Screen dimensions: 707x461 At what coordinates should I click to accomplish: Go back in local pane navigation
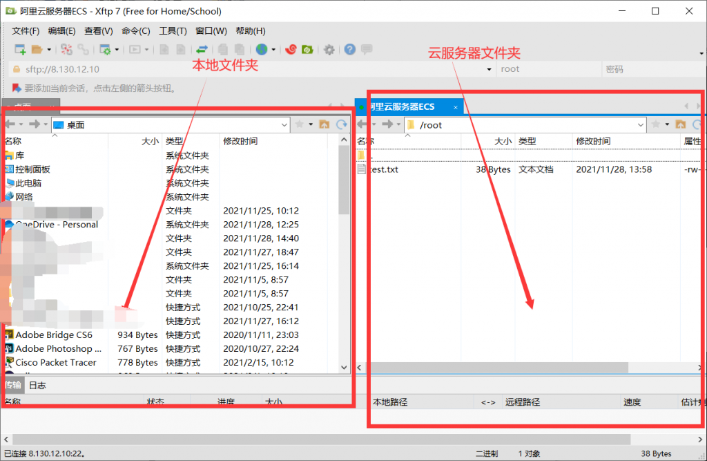pos(10,124)
